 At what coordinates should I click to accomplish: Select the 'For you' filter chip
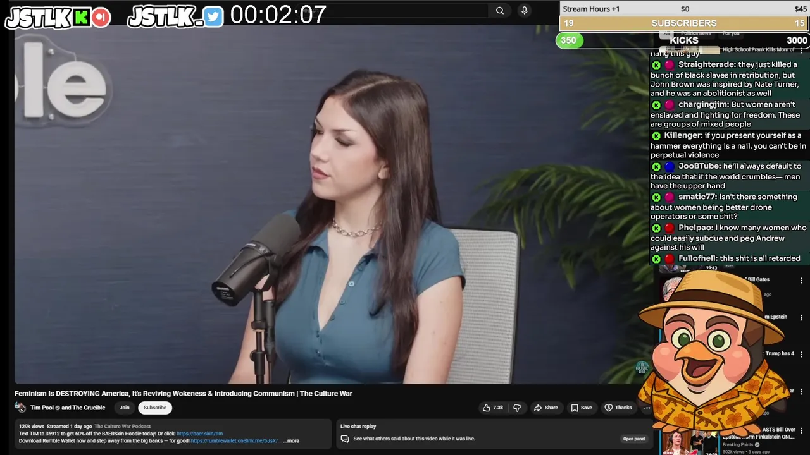coord(731,33)
